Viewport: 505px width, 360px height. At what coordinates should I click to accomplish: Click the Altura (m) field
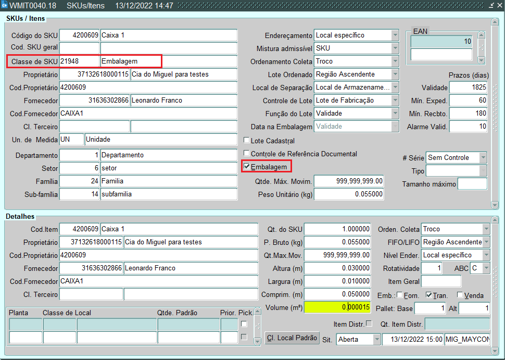coord(337,268)
